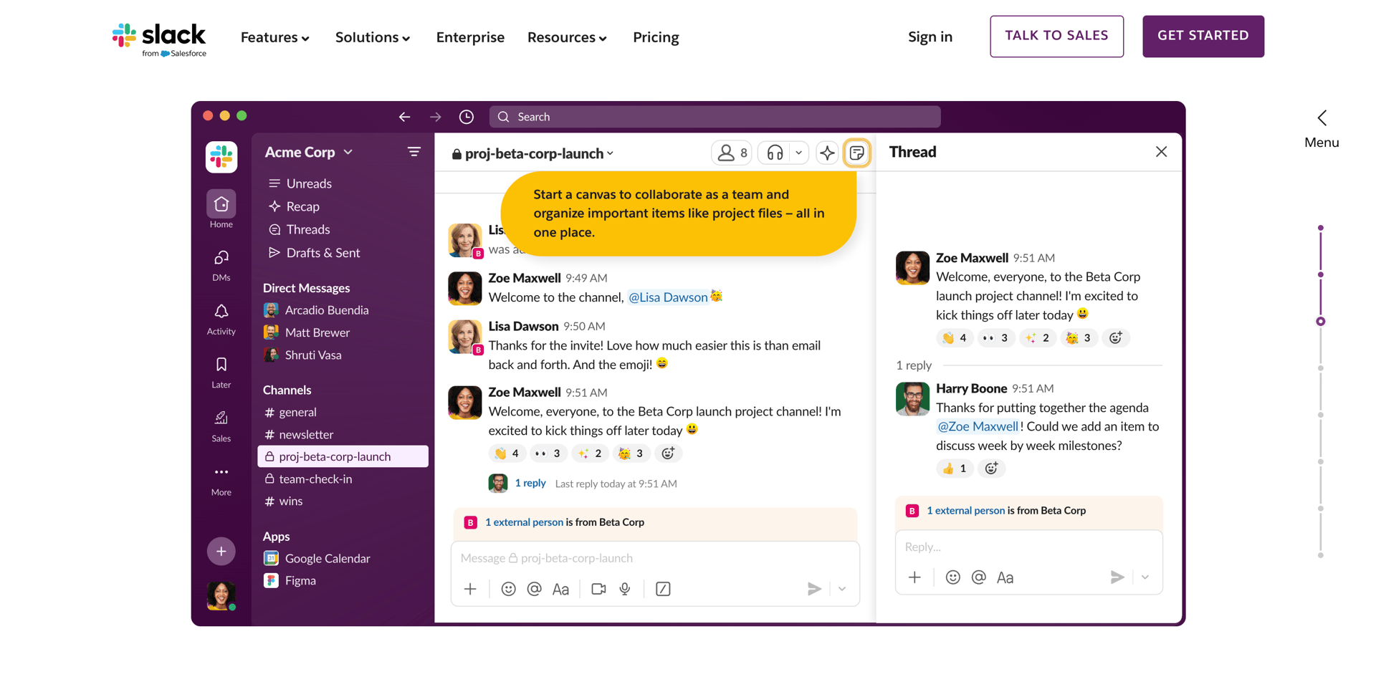1376x682 pixels.
Task: Toggle the 👋 reaction on Zoe's channel message
Action: tap(507, 453)
